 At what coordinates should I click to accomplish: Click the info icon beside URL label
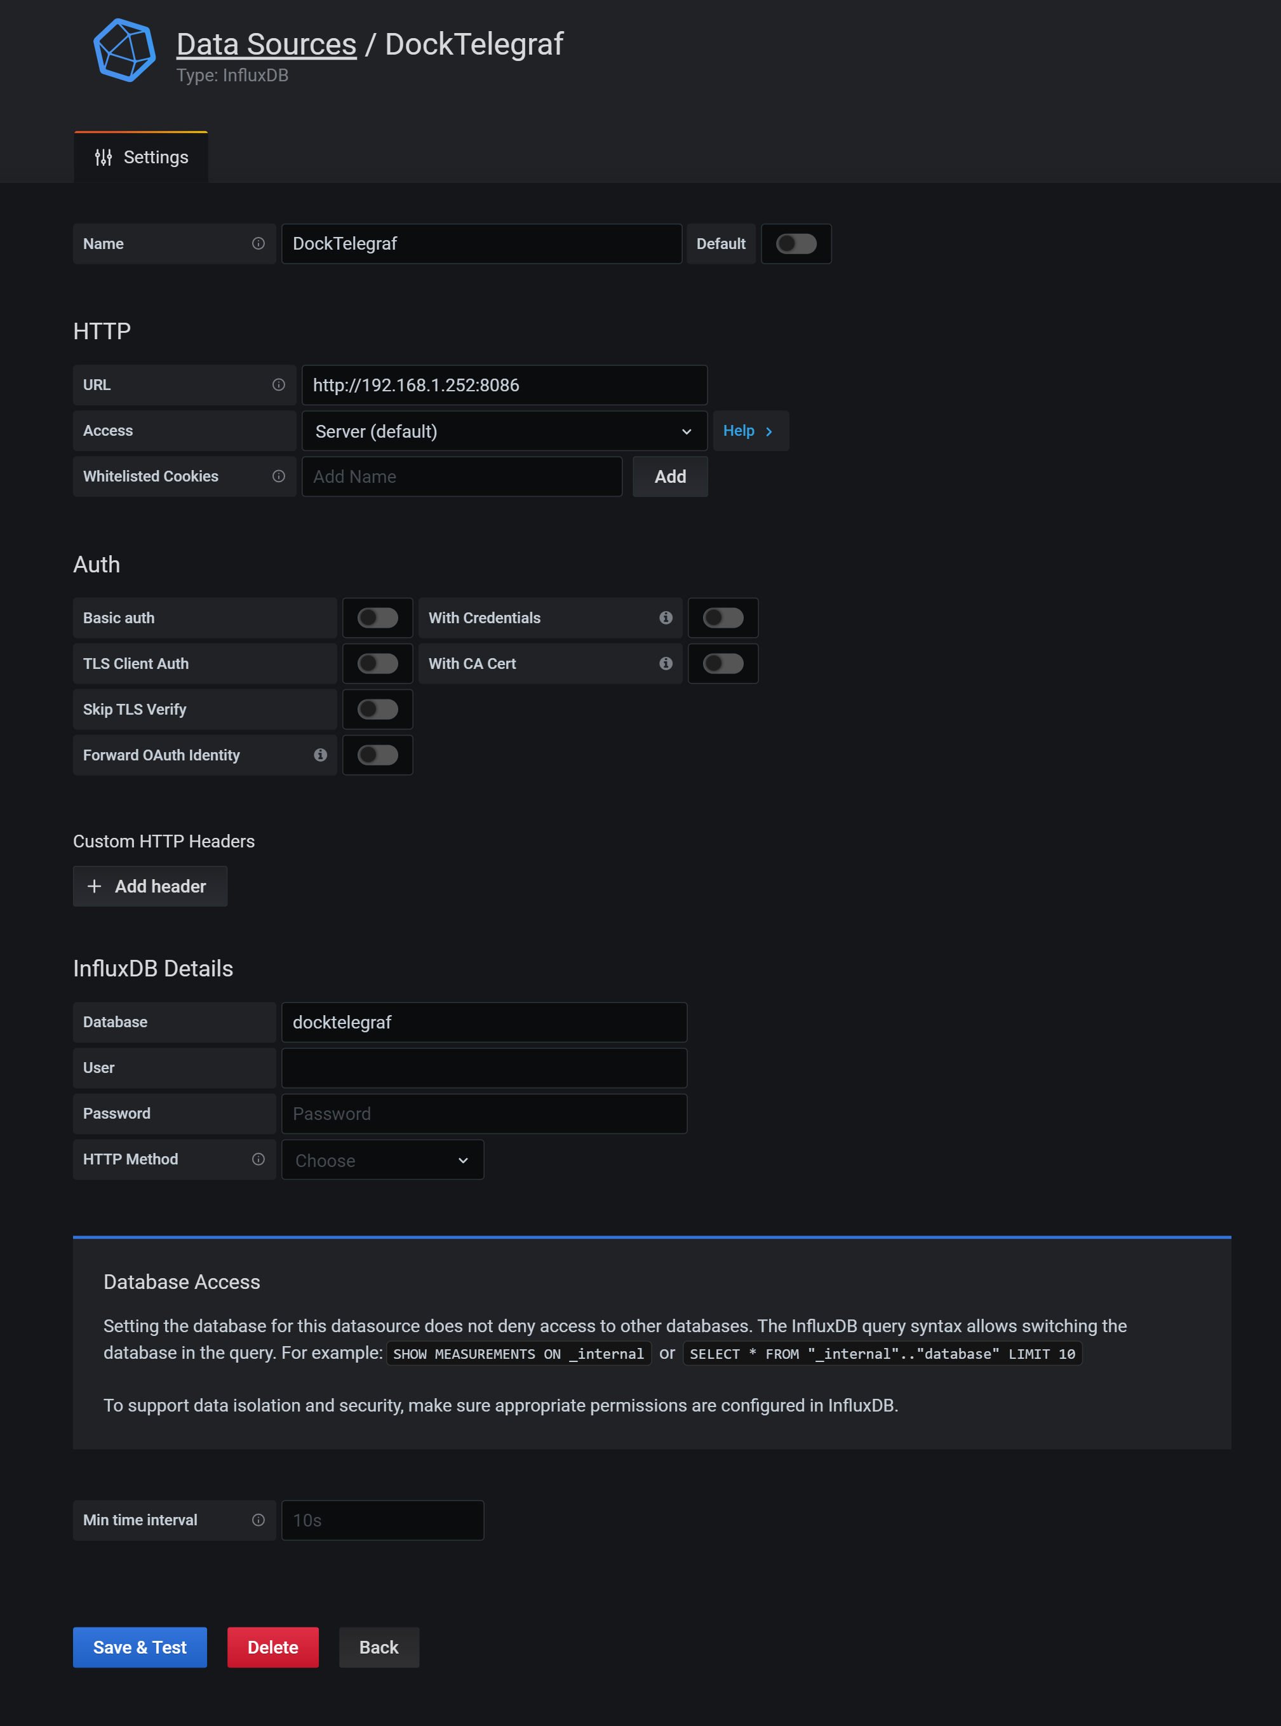click(x=278, y=384)
